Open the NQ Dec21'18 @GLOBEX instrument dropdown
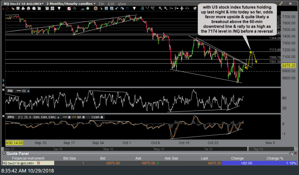299x175 pixels. (23, 3)
